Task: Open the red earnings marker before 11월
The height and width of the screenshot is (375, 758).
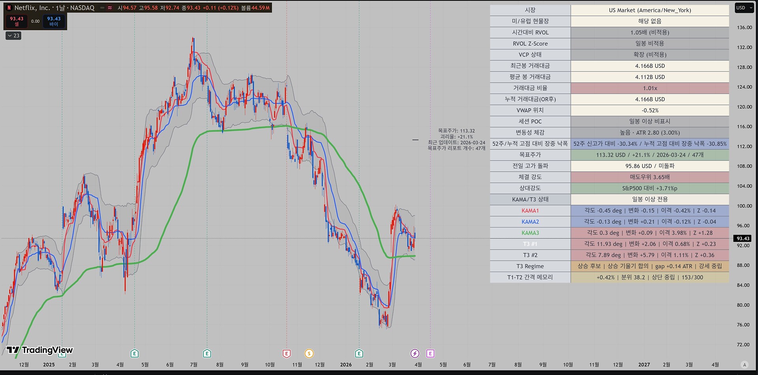Action: (287, 353)
